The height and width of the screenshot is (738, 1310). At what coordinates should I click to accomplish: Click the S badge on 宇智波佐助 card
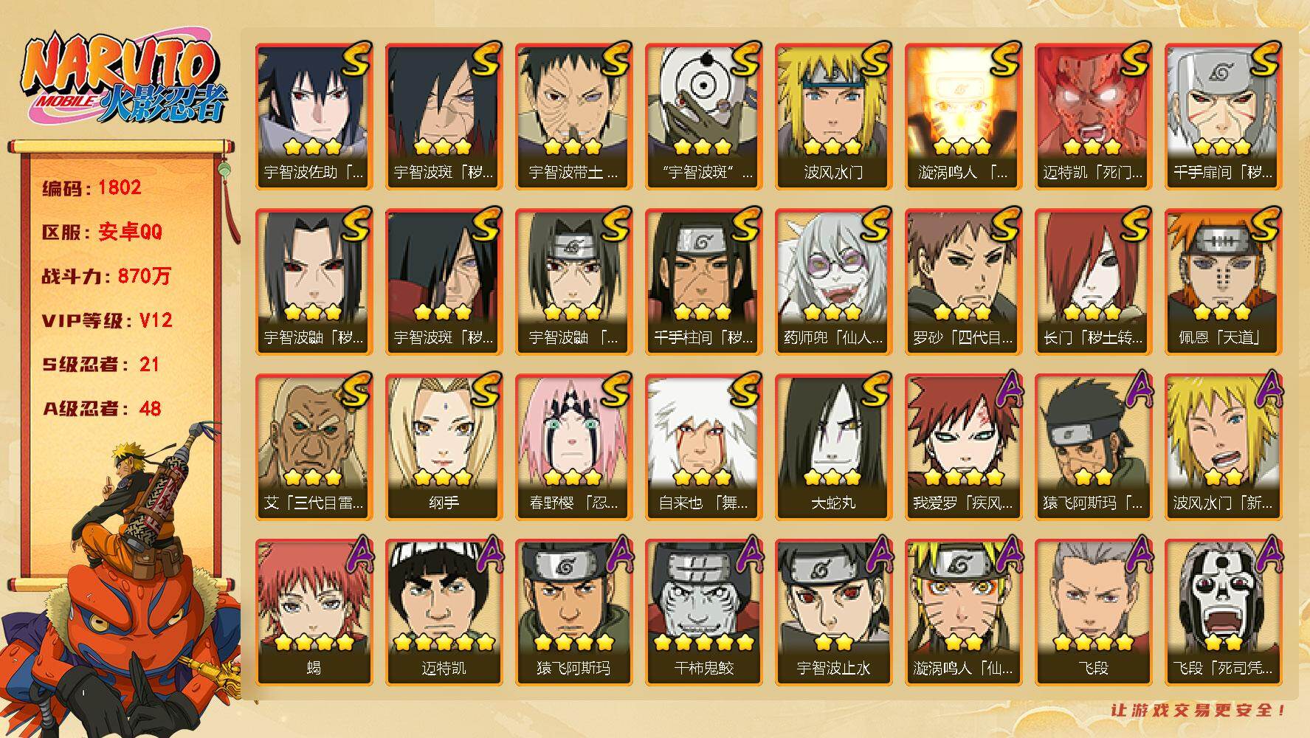pyautogui.click(x=356, y=59)
